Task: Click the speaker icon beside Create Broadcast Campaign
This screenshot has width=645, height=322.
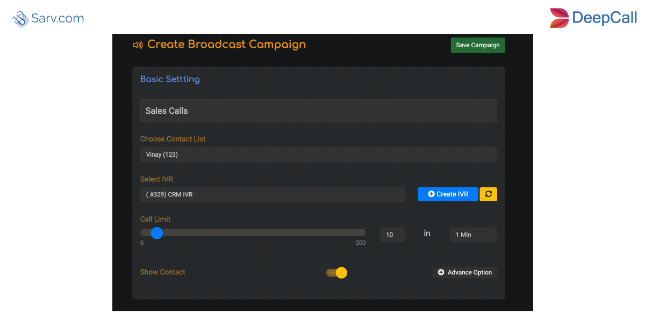Action: click(x=138, y=45)
